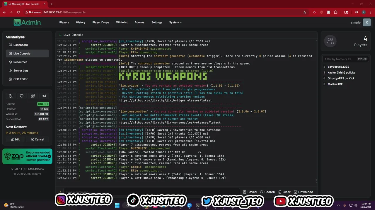
Task: Bookmark page with star icon
Action: click(x=305, y=12)
